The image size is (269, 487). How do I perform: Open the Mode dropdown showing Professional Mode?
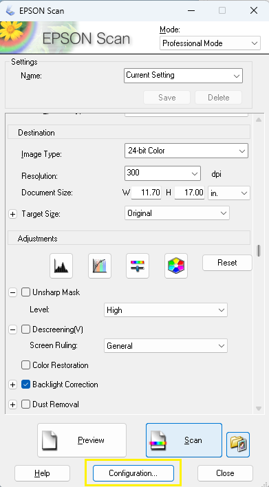pos(211,43)
